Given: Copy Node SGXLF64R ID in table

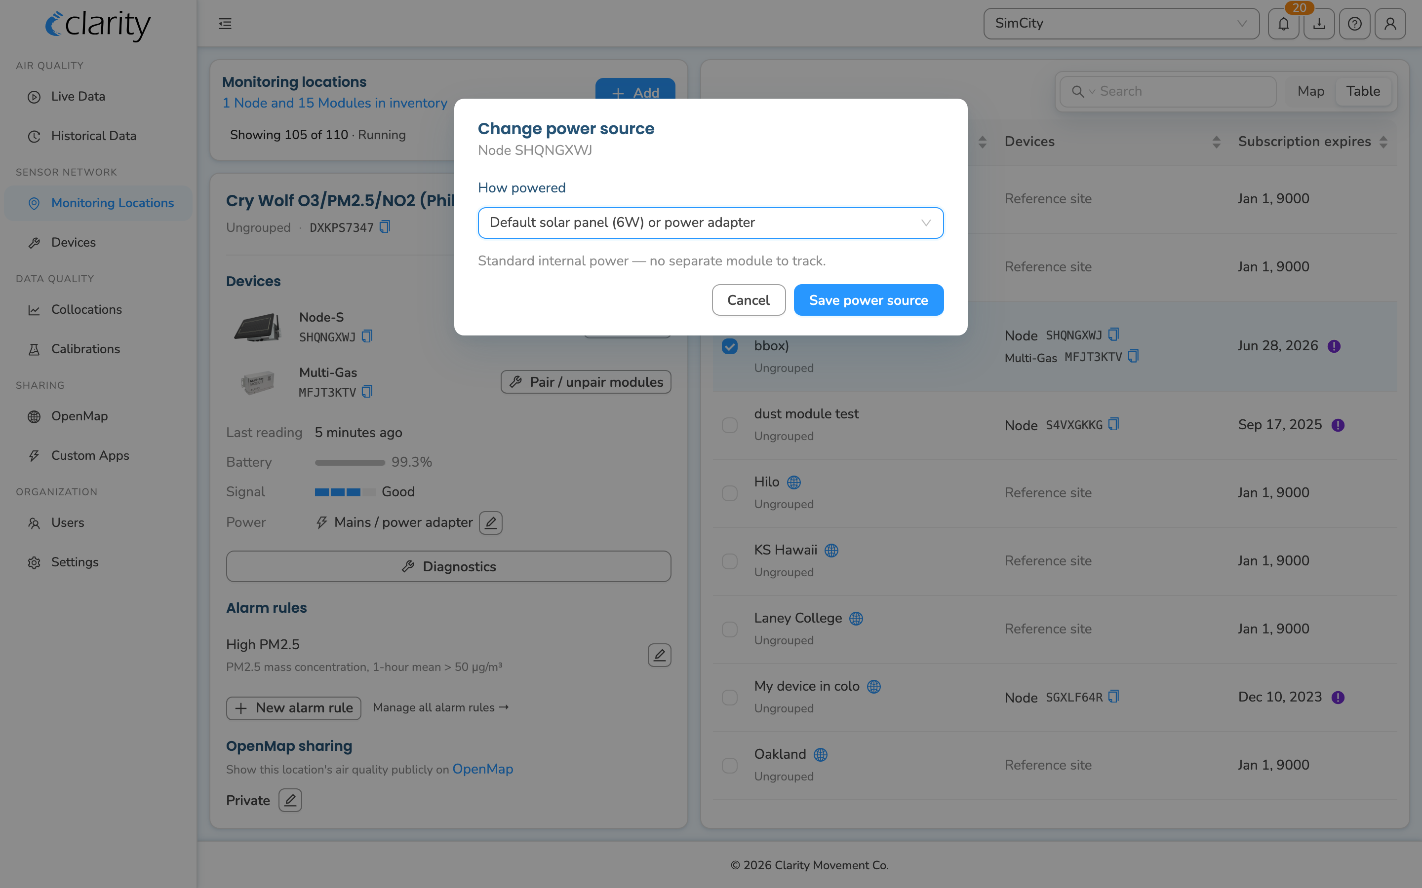Looking at the screenshot, I should click(x=1113, y=697).
